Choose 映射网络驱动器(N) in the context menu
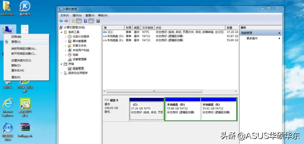The width and height of the screenshot is (304, 144). 26,49
